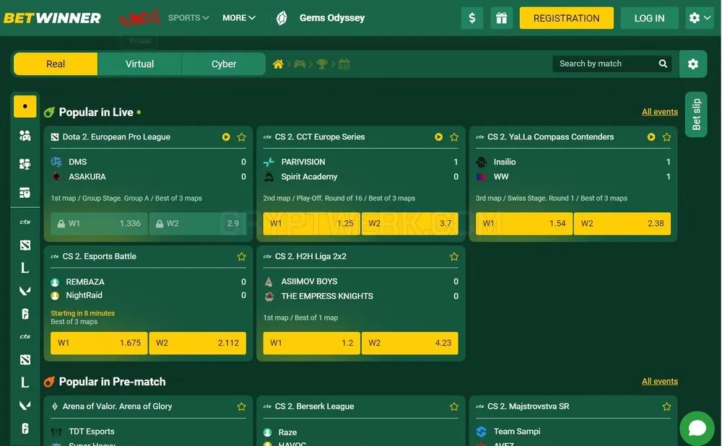The image size is (722, 446).
Task: Favorite the CS 2 H2H Liga 2x2 match
Action: 454,256
